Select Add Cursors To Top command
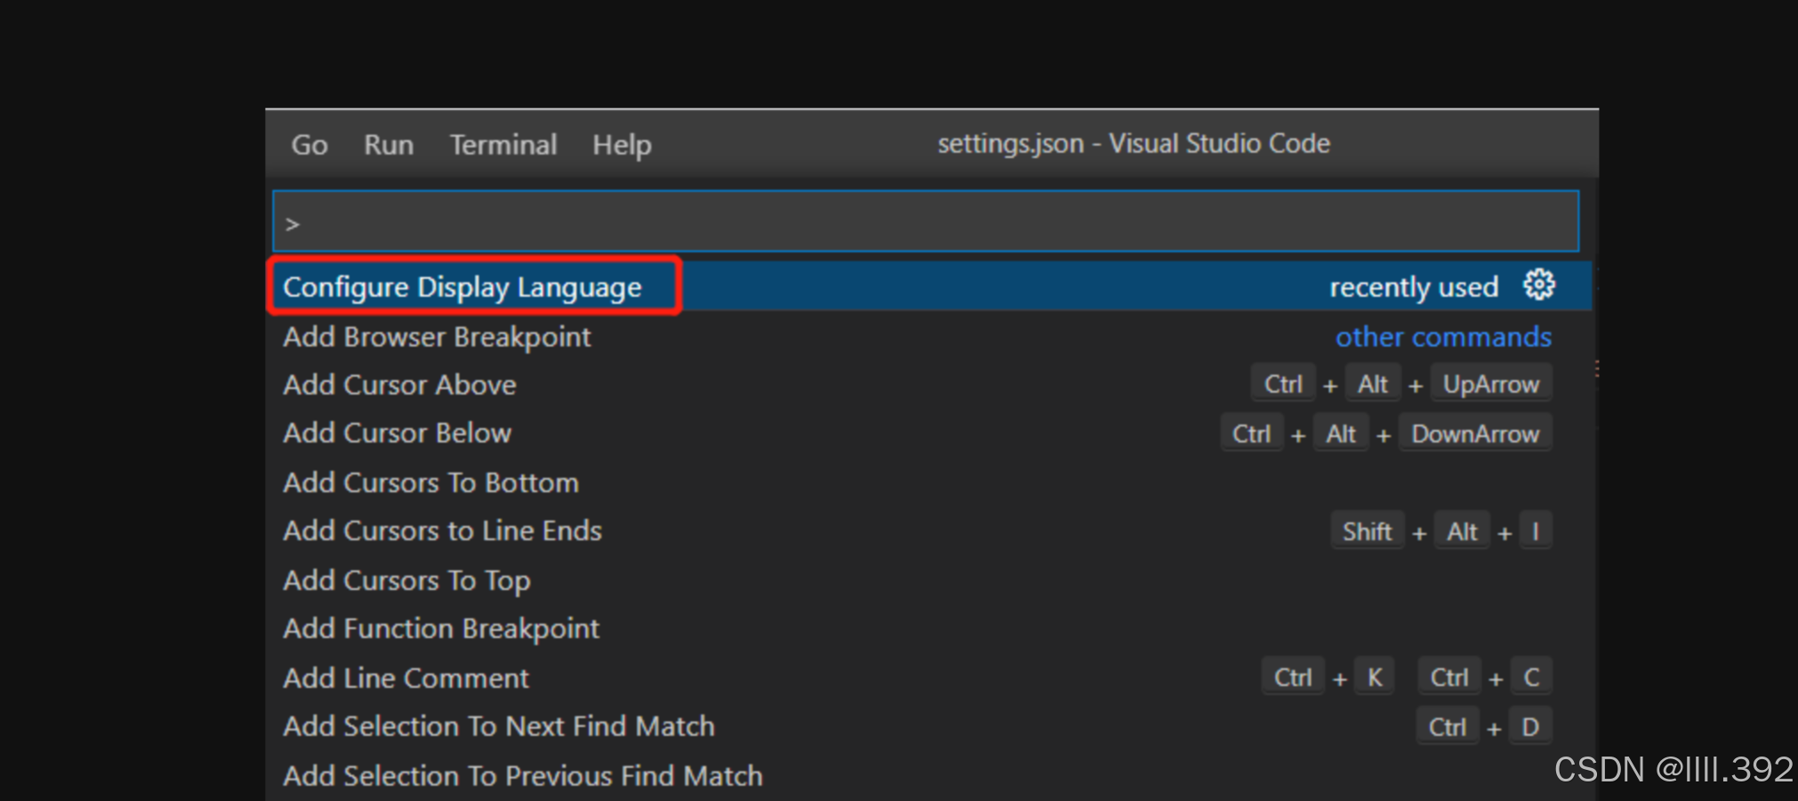The width and height of the screenshot is (1798, 801). pyautogui.click(x=929, y=581)
